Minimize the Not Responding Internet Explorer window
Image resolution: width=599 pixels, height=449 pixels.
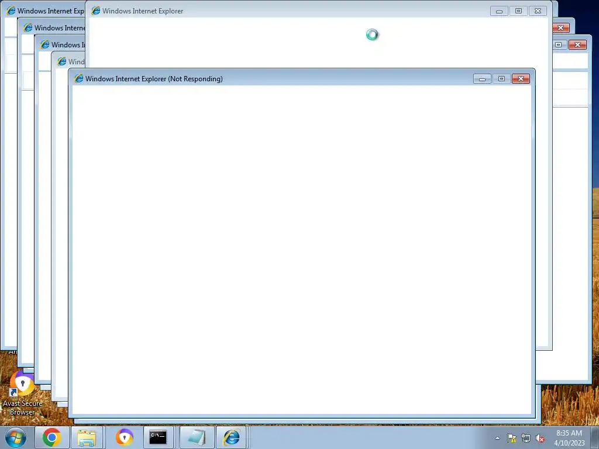click(x=482, y=79)
